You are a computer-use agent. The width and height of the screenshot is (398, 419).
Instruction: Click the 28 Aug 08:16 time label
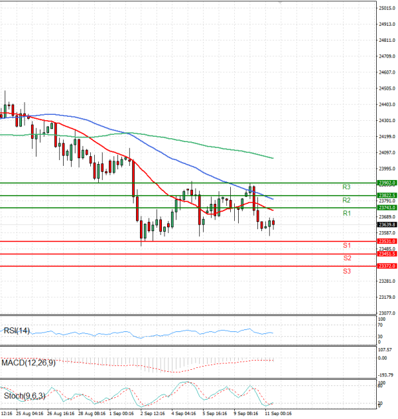pos(92,414)
